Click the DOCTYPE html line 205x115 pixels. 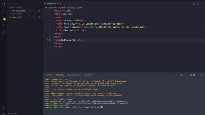(63, 11)
